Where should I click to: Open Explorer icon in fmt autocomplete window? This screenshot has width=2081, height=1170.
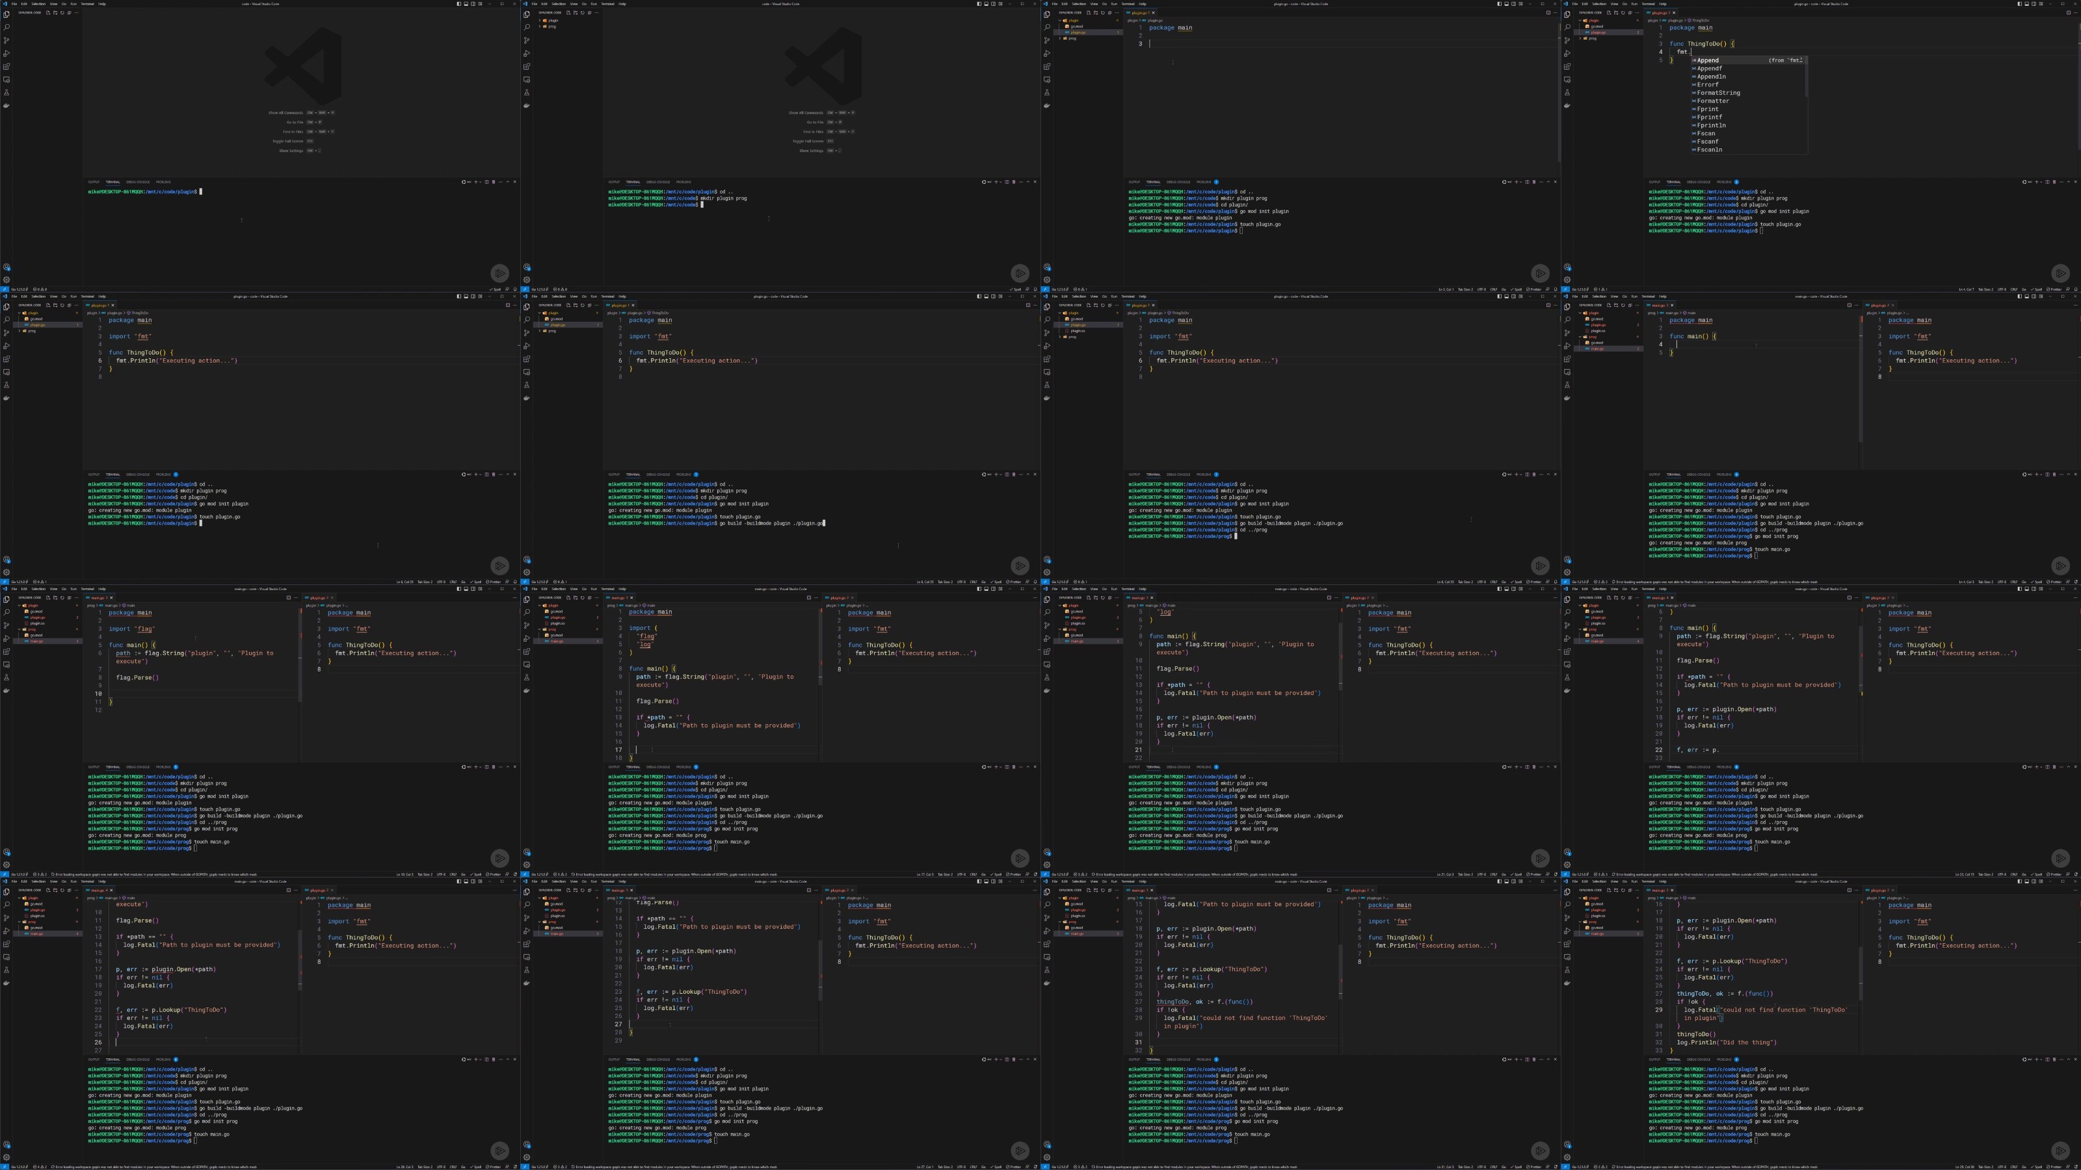click(x=1567, y=14)
